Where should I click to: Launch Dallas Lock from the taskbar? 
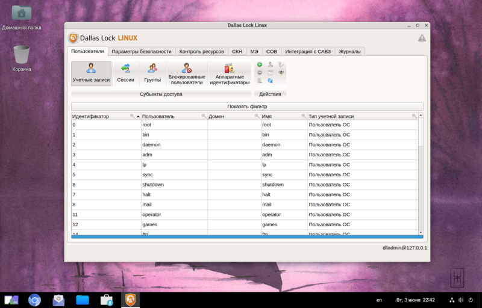pyautogui.click(x=130, y=300)
